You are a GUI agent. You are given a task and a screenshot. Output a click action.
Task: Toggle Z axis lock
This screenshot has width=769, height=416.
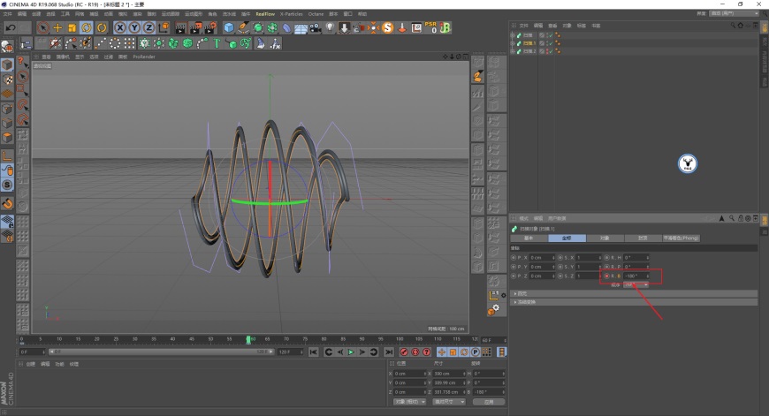coord(148,28)
